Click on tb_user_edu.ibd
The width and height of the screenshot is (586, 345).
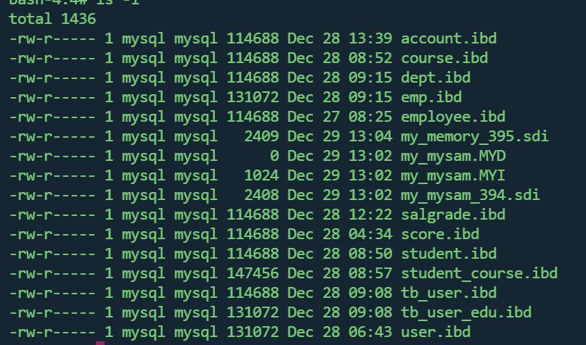[465, 312]
